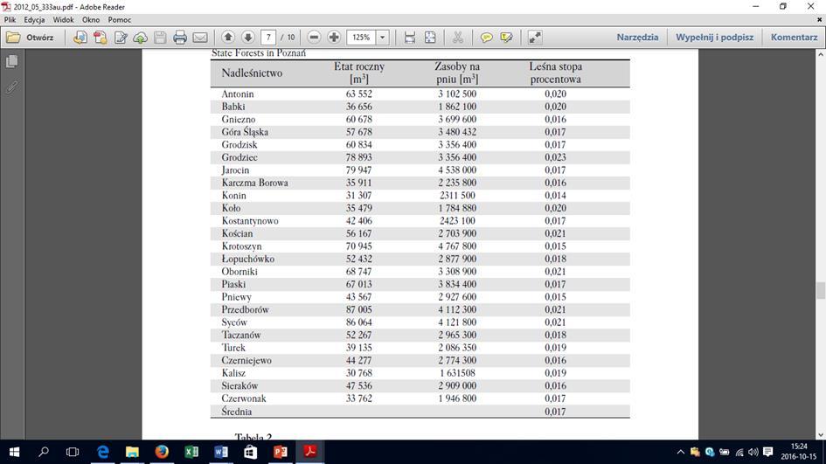Image resolution: width=826 pixels, height=464 pixels.
Task: Open Wypełnij i podpisz panel
Action: (x=714, y=38)
